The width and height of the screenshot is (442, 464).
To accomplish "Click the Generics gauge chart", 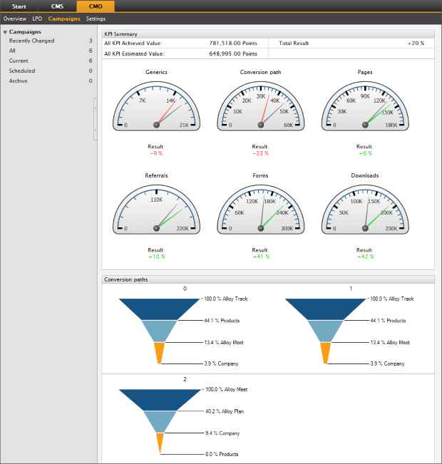I will point(156,105).
